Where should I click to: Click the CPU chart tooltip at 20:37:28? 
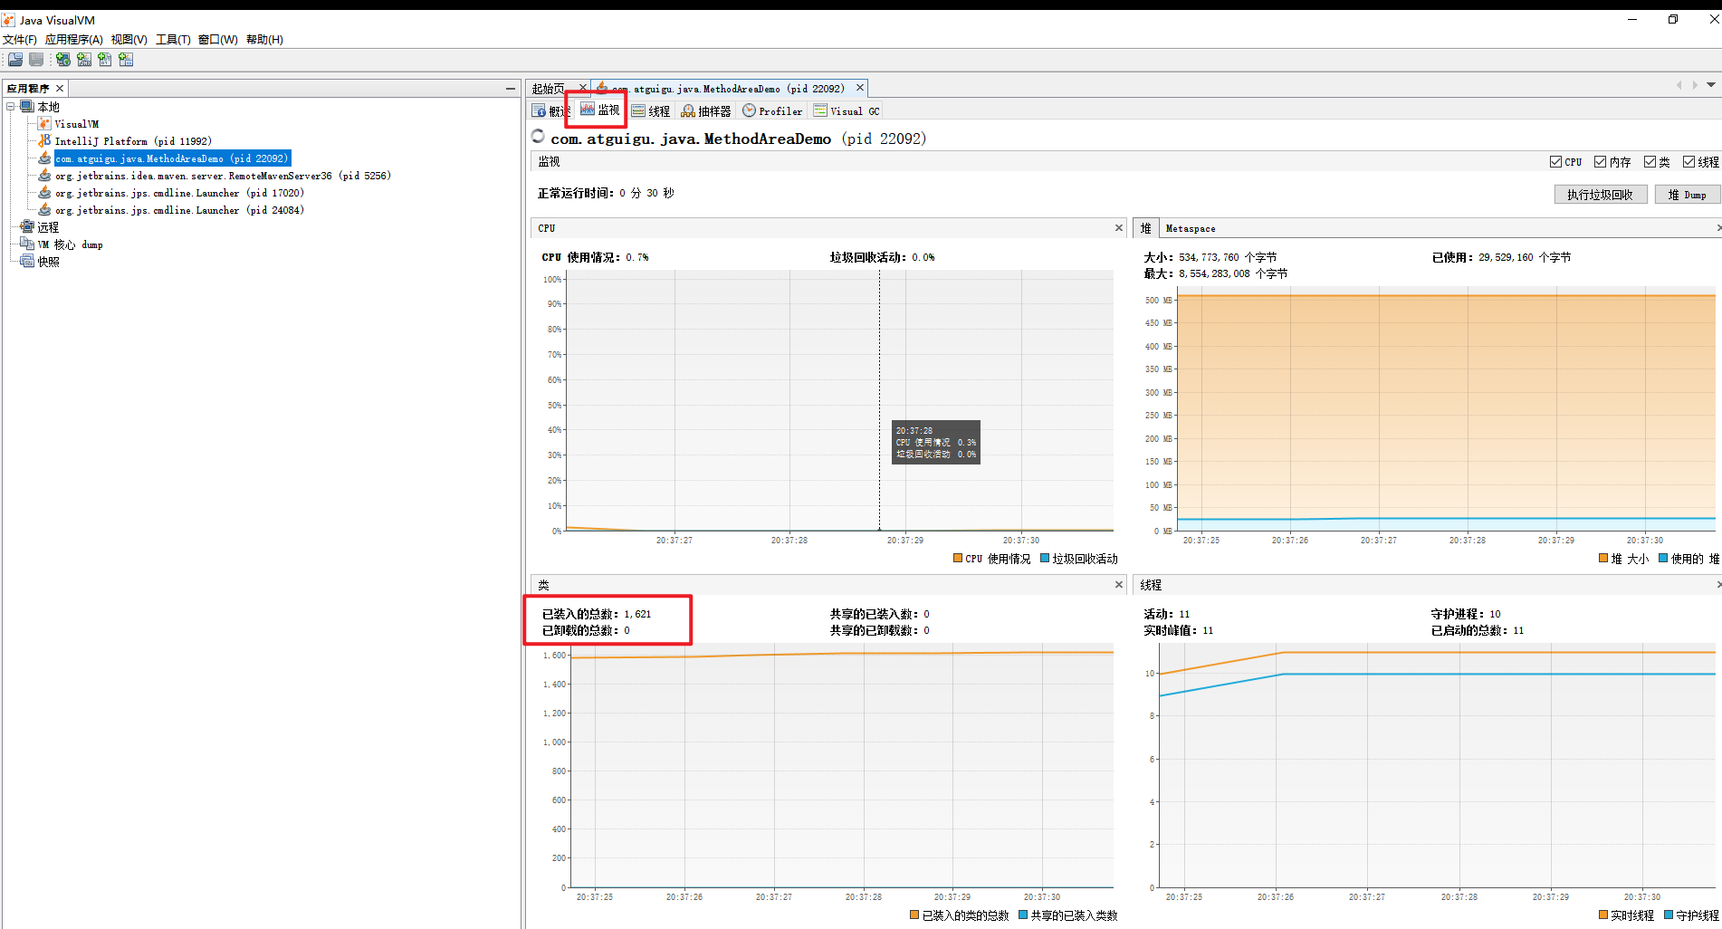tap(936, 443)
